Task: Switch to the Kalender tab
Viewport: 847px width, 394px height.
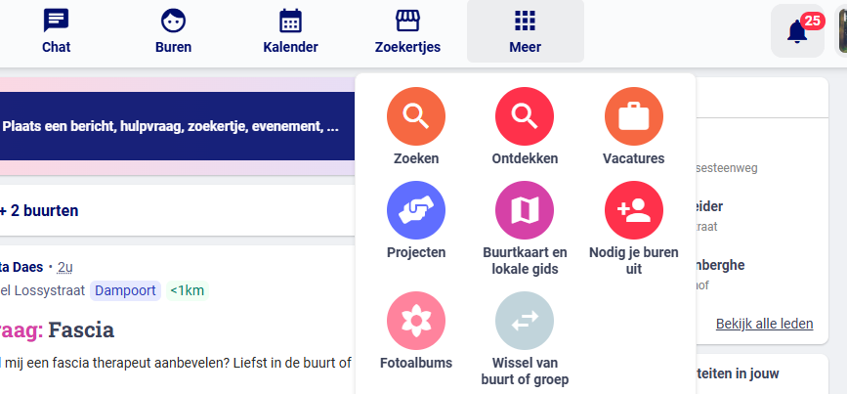Action: tap(290, 31)
